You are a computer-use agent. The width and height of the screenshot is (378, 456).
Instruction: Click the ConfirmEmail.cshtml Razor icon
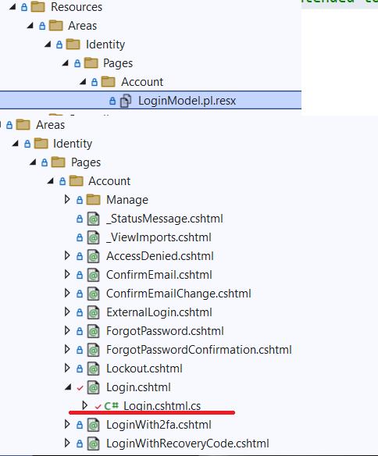pyautogui.click(x=94, y=275)
